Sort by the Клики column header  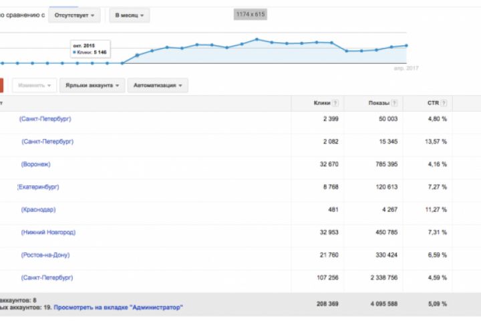coord(322,103)
